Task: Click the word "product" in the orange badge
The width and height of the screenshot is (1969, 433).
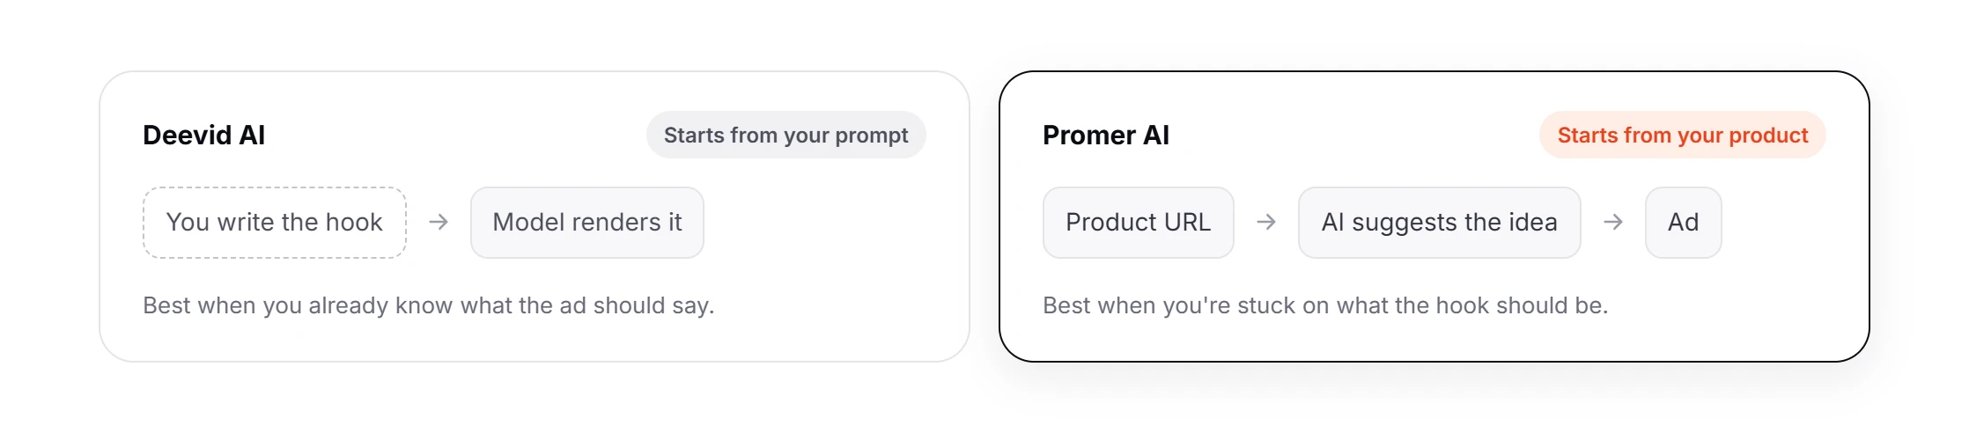Action: pos(1768,136)
